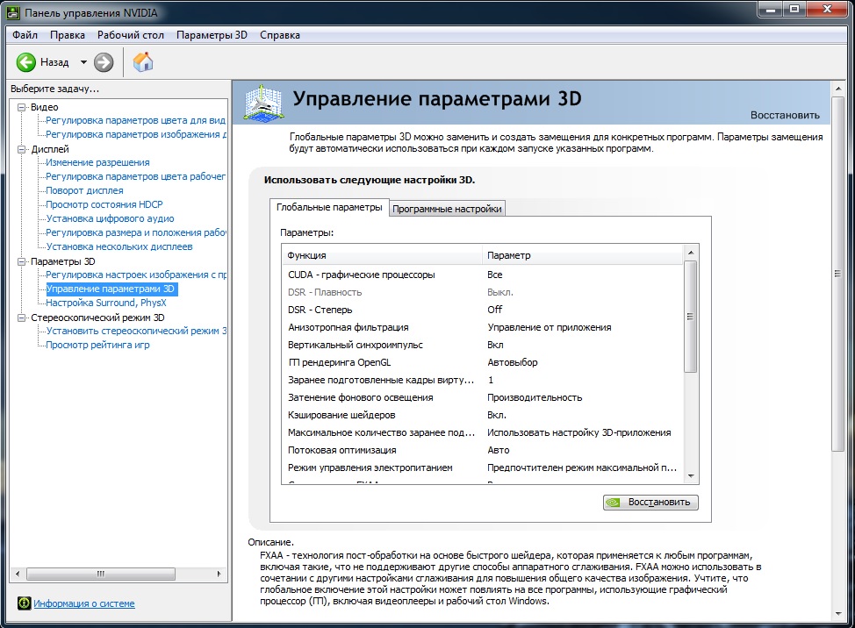855x628 pixels.
Task: Open the Home page house icon
Action: click(x=143, y=61)
